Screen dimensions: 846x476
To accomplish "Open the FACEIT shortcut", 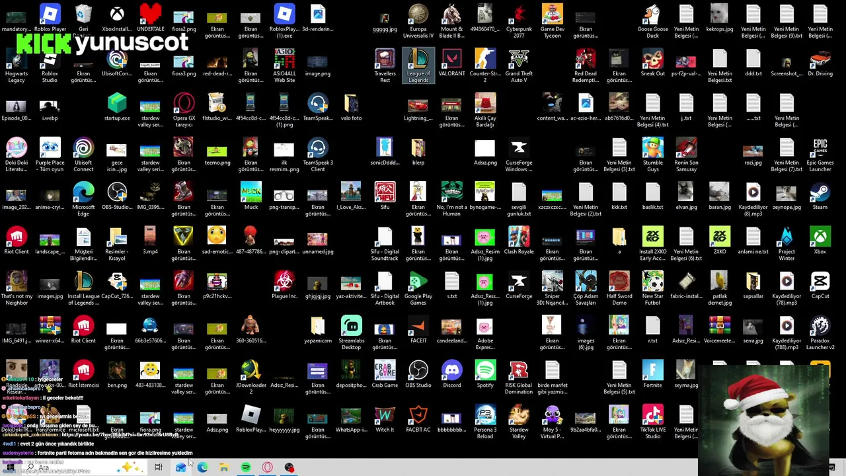I will (418, 330).
